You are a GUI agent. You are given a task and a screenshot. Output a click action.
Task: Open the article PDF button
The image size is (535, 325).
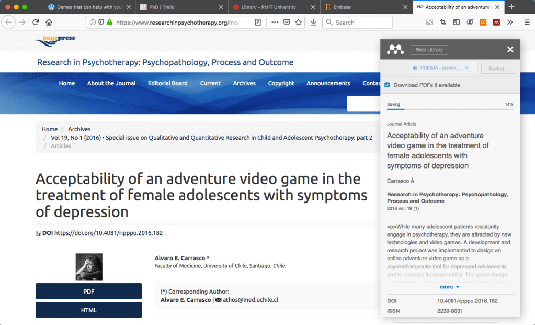[x=88, y=291]
